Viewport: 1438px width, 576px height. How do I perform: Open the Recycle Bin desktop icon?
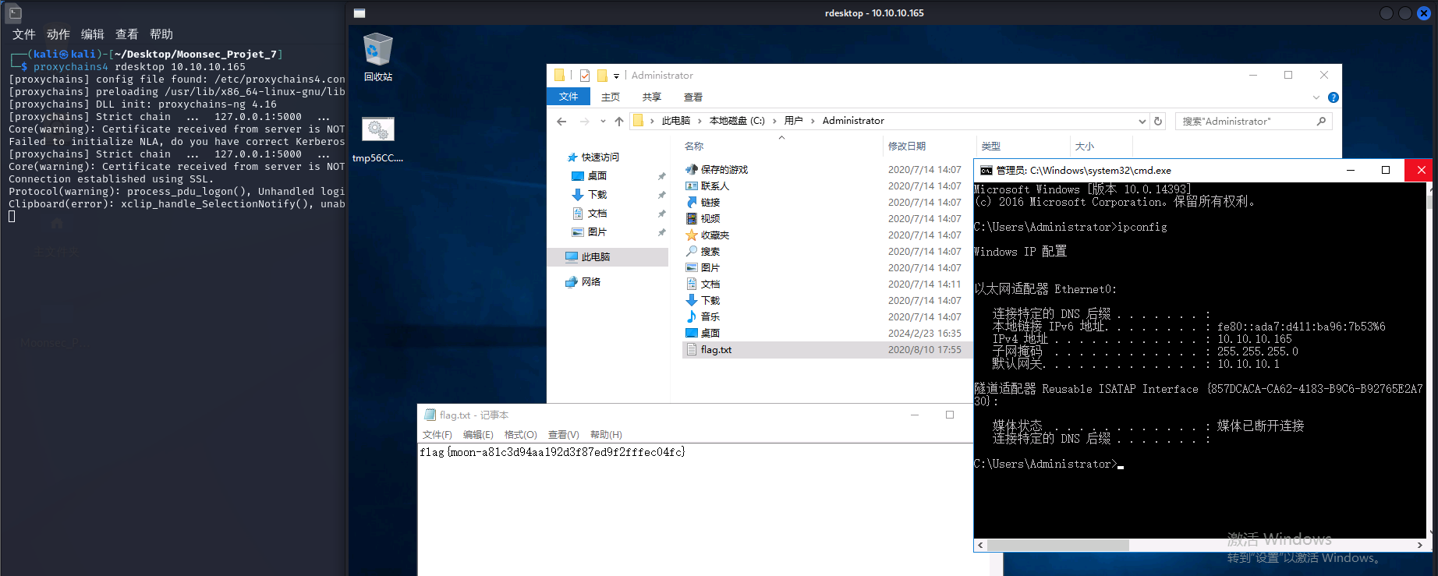point(377,57)
